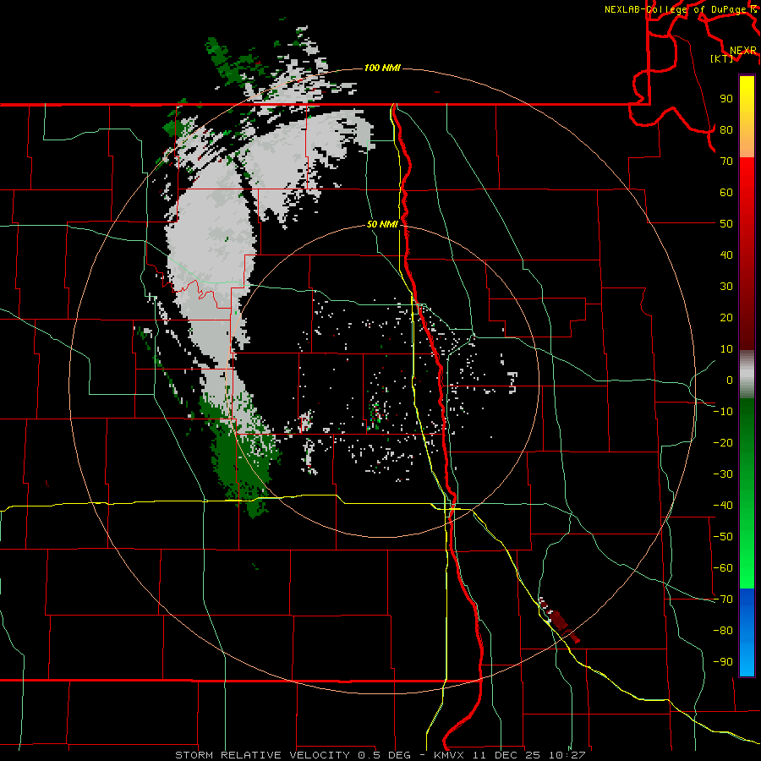The width and height of the screenshot is (761, 761).
Task: Select the positive 90 scale value
Action: point(726,99)
